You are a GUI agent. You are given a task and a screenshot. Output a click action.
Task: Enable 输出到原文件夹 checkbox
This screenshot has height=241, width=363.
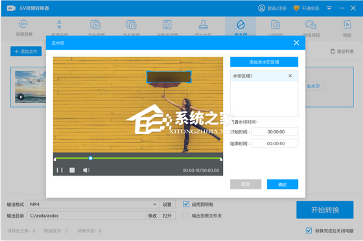coord(186,216)
